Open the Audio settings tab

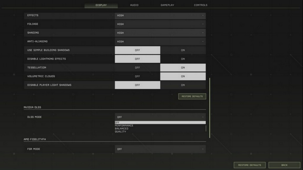[x=134, y=5]
